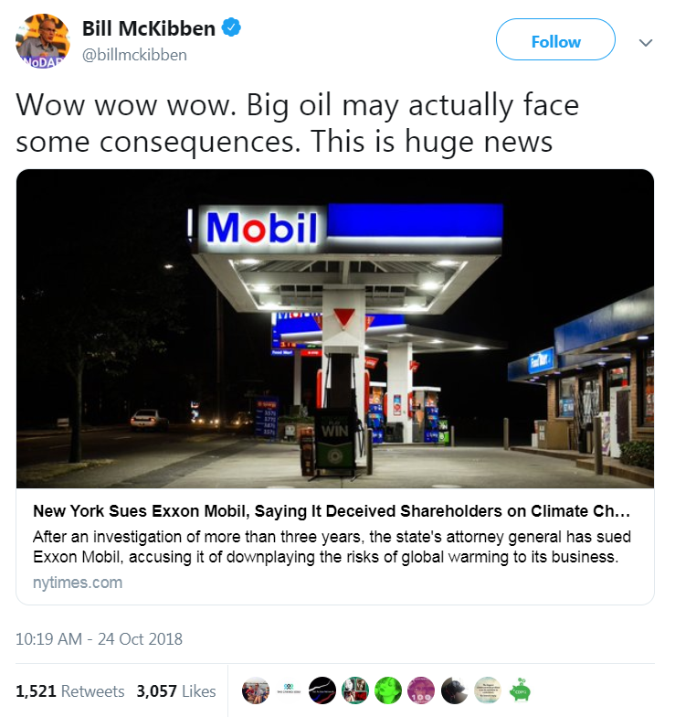This screenshot has height=717, width=675.
Task: Open the @billmckibben handle link
Action: (134, 55)
